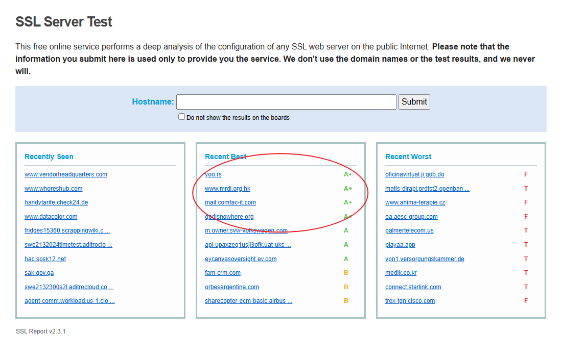Open the hac.spsk12.net report link
Screen dimensions: 562x360
pos(45,259)
